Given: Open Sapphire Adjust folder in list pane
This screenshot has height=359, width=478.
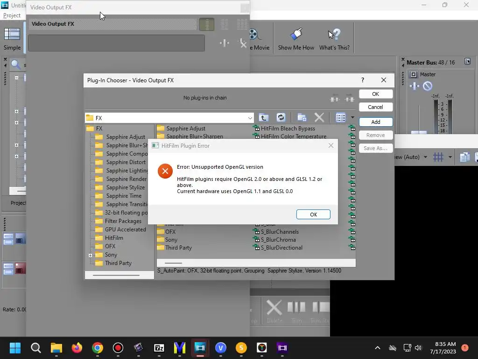Looking at the screenshot, I should click(186, 128).
